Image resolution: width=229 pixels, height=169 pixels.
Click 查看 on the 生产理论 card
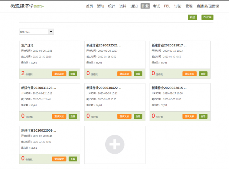point(73,74)
